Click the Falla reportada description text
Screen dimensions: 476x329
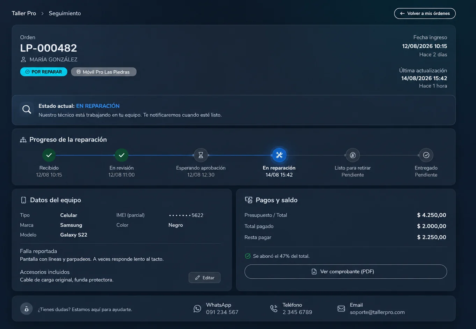[92, 259]
